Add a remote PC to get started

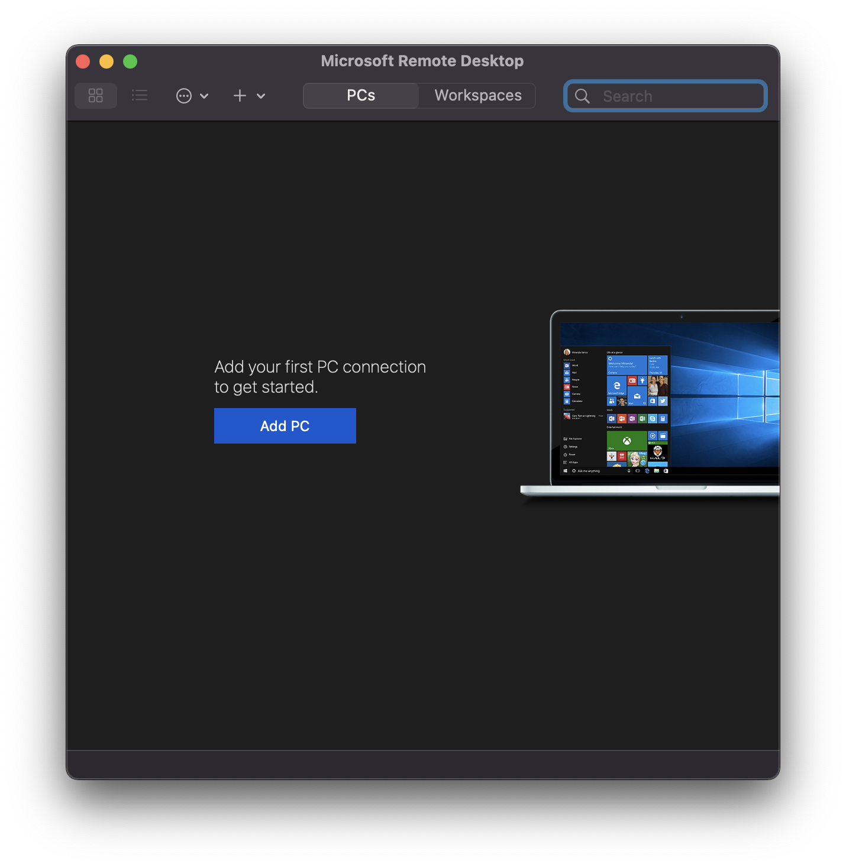285,425
